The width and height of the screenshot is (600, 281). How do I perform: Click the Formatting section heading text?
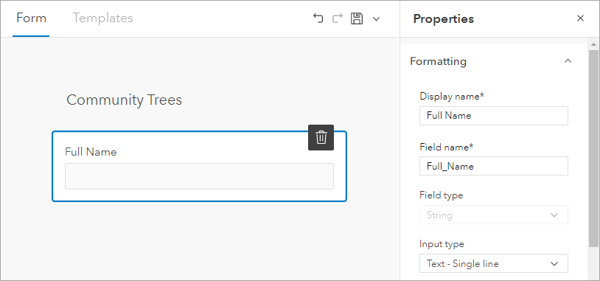(438, 61)
